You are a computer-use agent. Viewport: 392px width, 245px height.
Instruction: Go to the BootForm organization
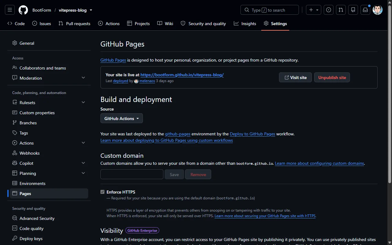42,10
